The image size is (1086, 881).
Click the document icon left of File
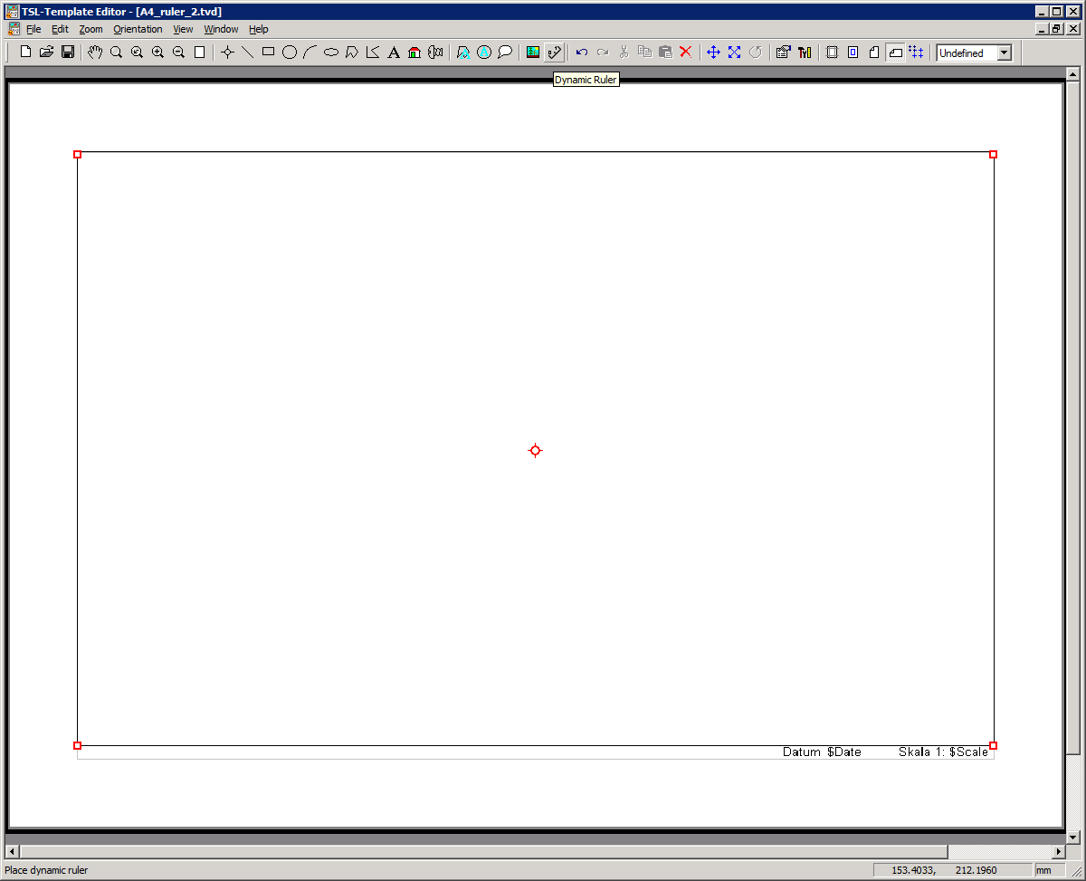(13, 29)
